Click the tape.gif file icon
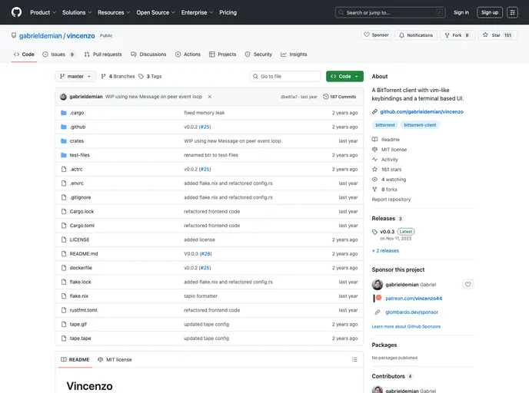 (x=64, y=324)
